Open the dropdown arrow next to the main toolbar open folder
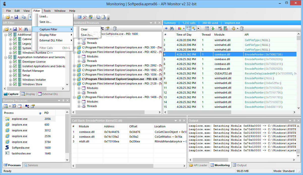The image size is (303, 175). click(x=11, y=17)
